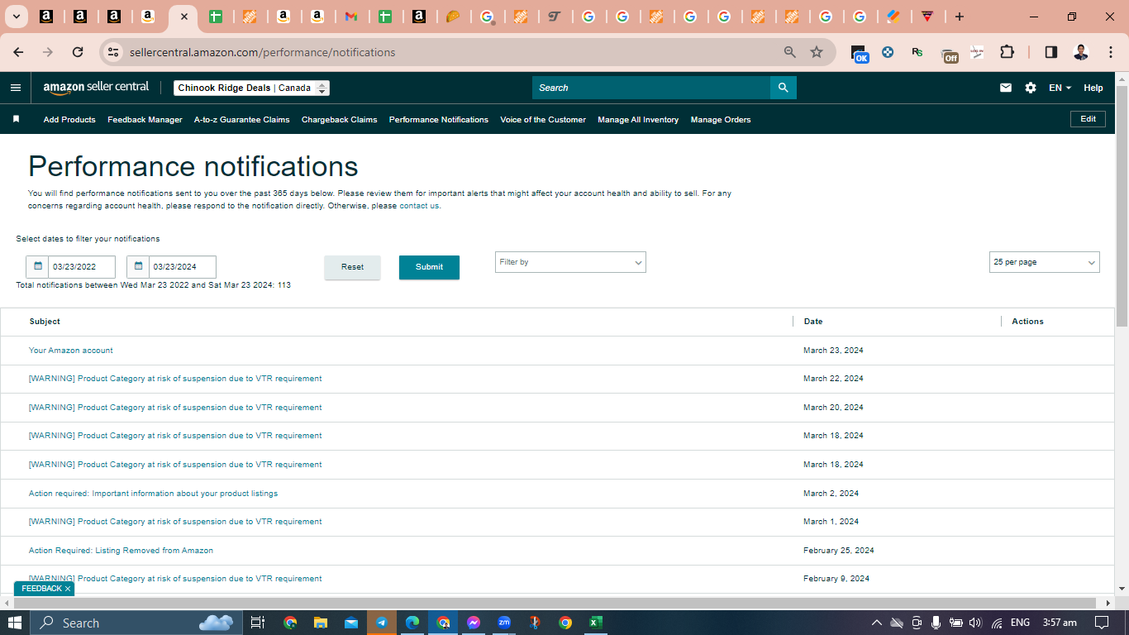Open the VTR warning dated March 20, 2024
1129x635 pixels.
175,408
